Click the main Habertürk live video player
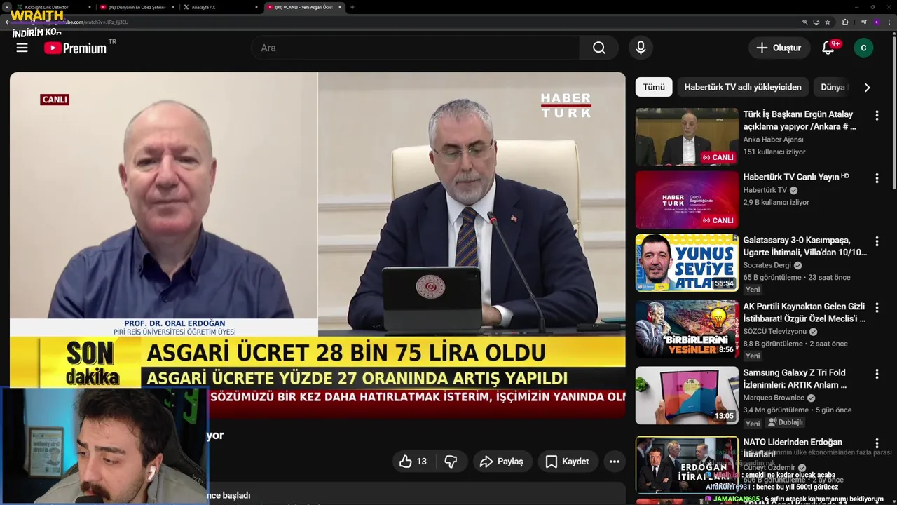 click(317, 245)
